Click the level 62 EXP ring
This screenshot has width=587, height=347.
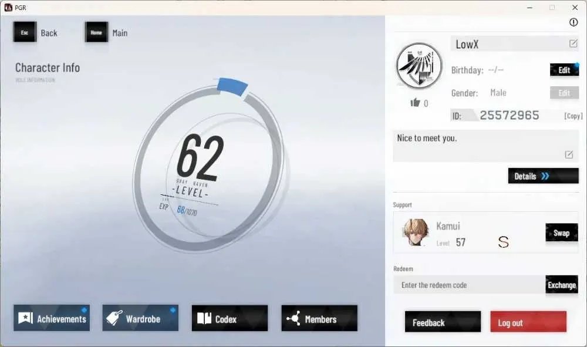click(x=210, y=167)
